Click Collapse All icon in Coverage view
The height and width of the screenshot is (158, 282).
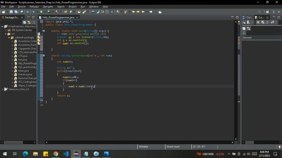coord(244,29)
